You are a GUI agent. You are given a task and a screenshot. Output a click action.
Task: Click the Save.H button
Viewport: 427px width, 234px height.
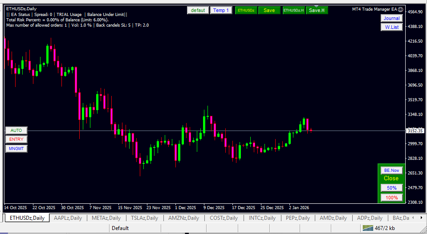(317, 10)
